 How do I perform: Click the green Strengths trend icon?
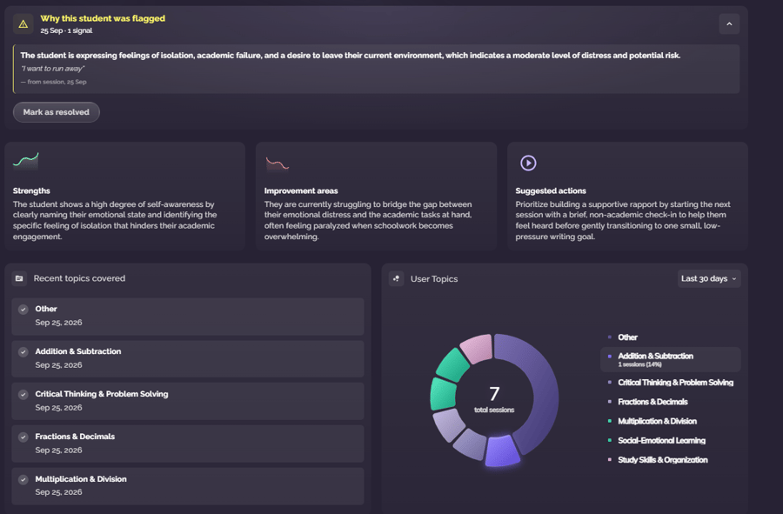coord(25,161)
